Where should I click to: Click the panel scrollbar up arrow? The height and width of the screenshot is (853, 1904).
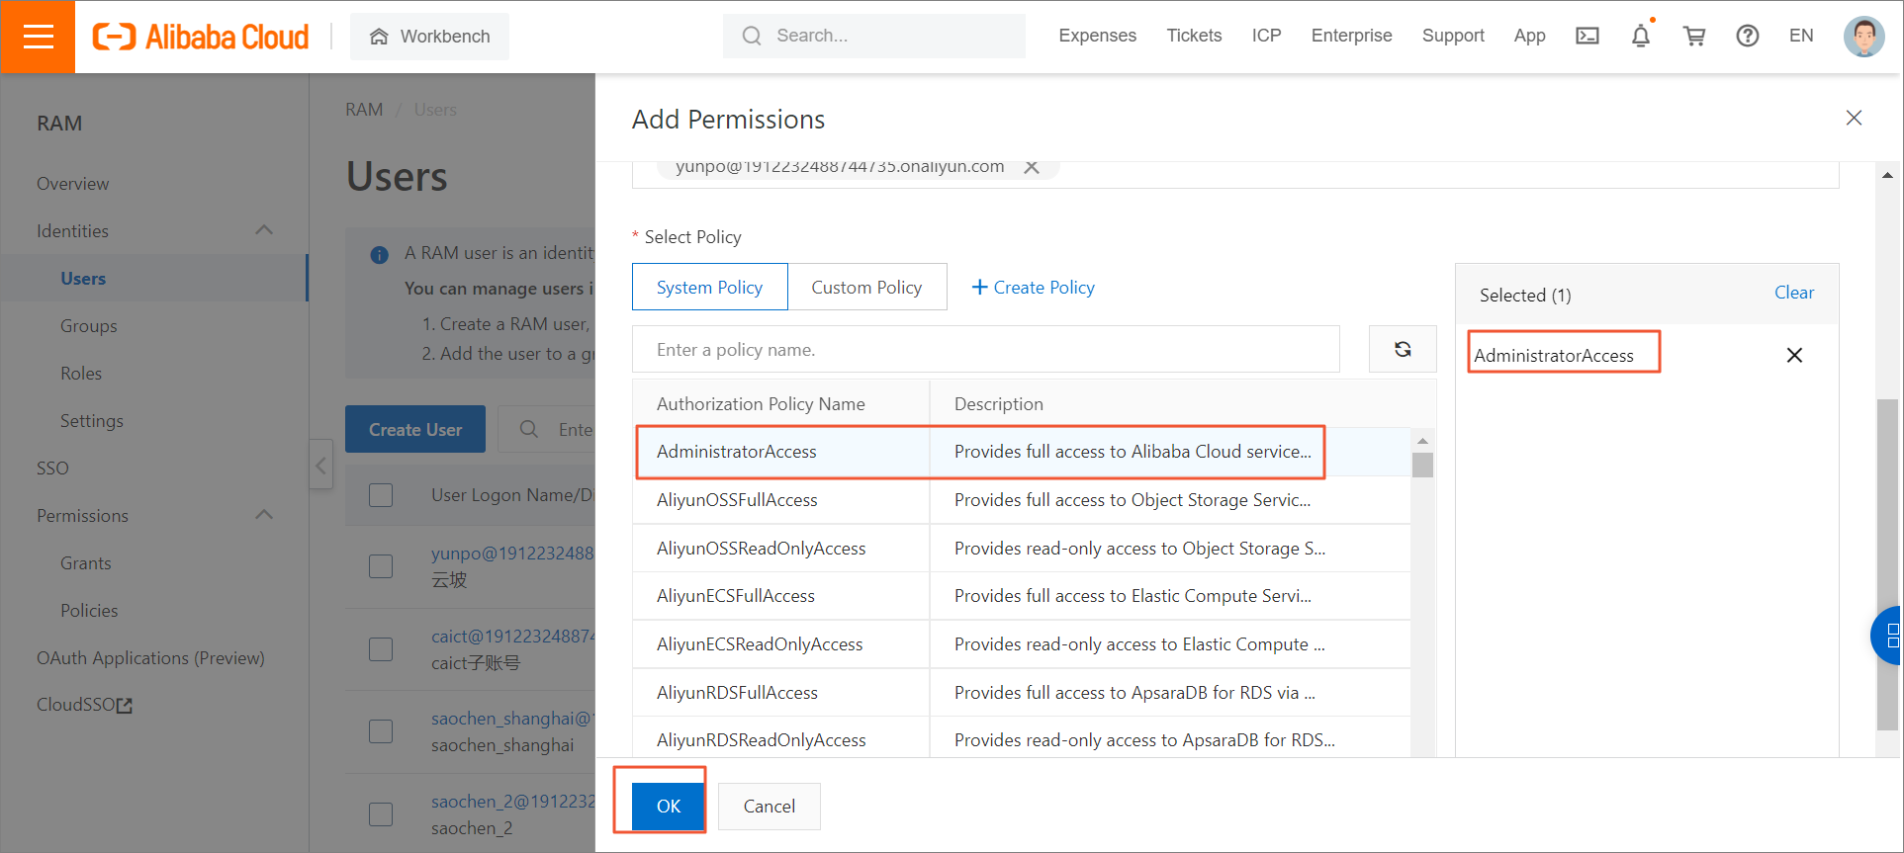[1887, 175]
